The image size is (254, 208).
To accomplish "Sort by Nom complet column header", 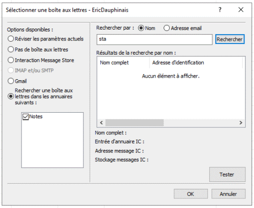I will point(123,63).
